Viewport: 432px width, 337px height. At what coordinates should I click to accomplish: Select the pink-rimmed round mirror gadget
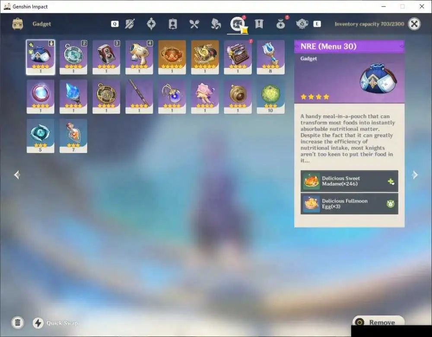pos(41,96)
